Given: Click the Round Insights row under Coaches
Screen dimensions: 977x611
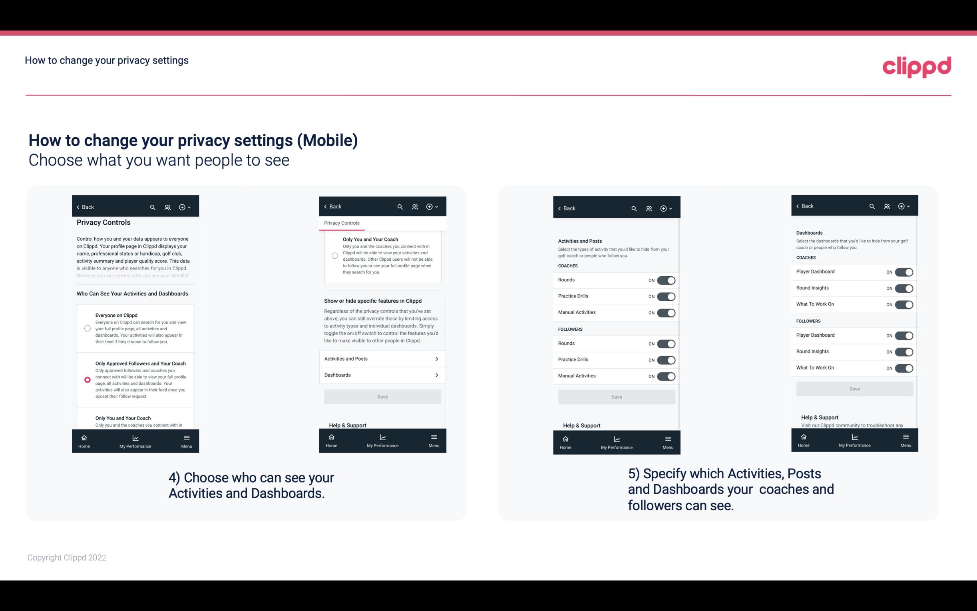Looking at the screenshot, I should pos(853,287).
